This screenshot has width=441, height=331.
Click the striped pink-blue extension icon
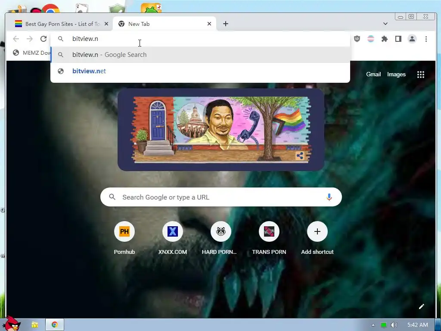tap(371, 39)
